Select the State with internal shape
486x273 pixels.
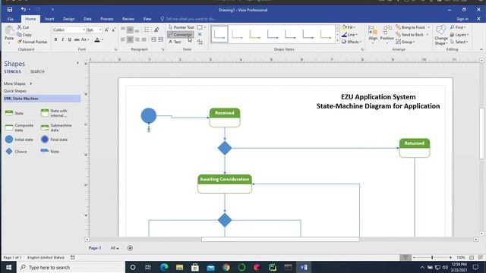click(x=55, y=113)
